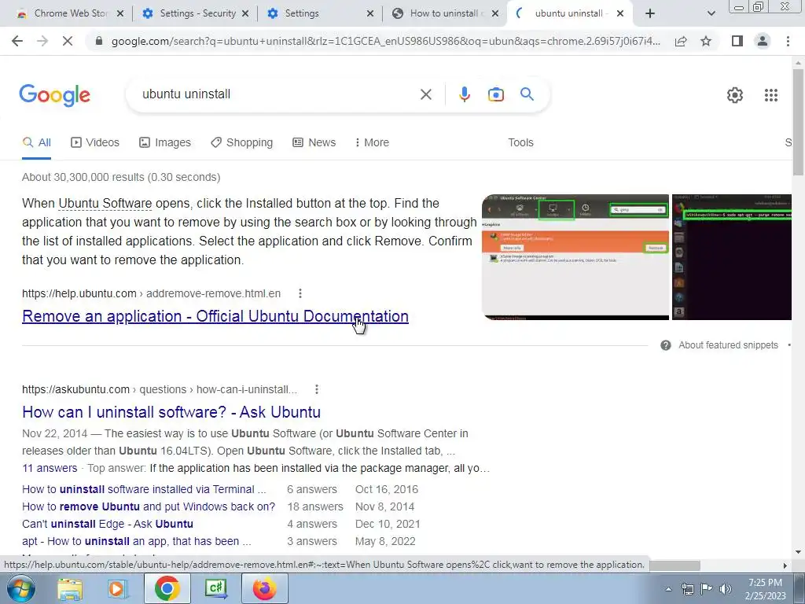Image resolution: width=805 pixels, height=604 pixels.
Task: Close the Chrome Web Store tab
Action: pos(120,13)
